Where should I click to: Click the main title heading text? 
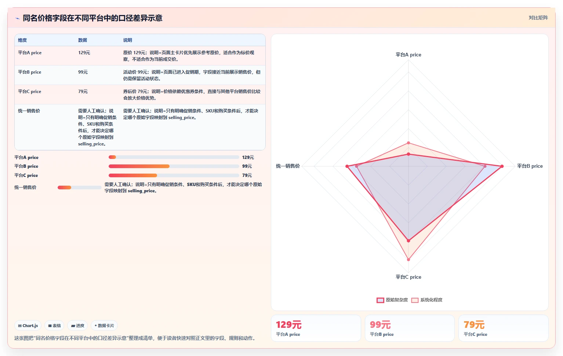click(x=92, y=18)
